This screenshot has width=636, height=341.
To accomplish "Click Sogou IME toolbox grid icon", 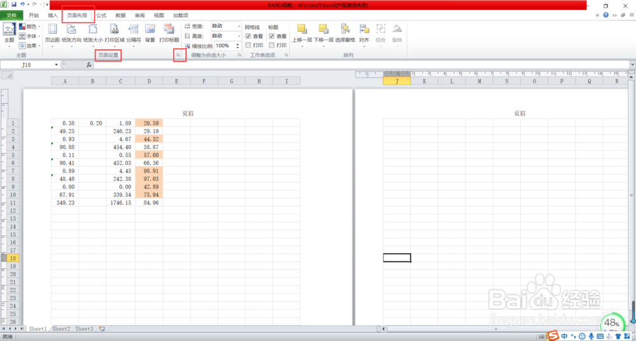I will 626,336.
